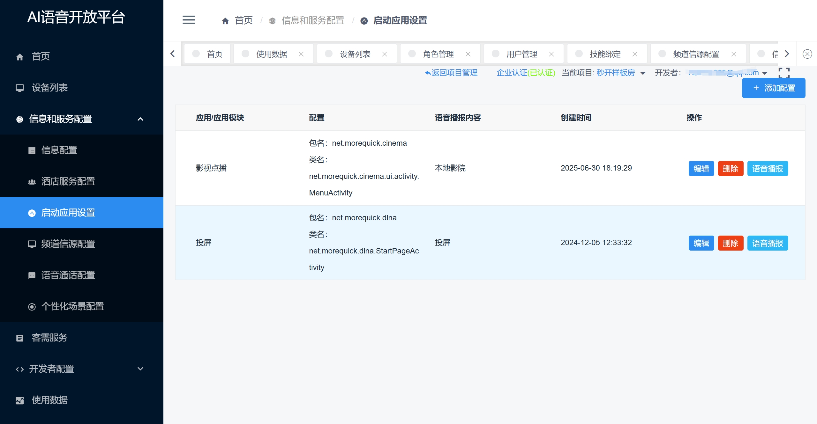
Task: Click the circled X close-all-tabs icon
Action: click(x=807, y=54)
